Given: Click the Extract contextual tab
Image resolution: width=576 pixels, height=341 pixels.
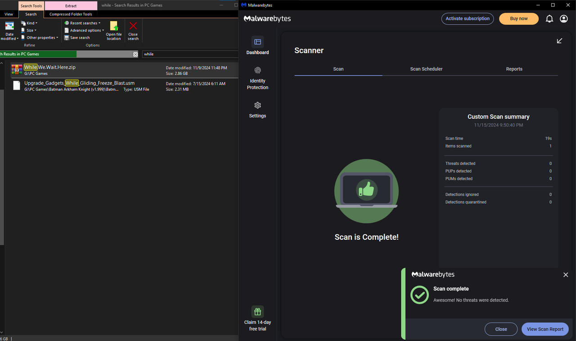Looking at the screenshot, I should tap(71, 6).
